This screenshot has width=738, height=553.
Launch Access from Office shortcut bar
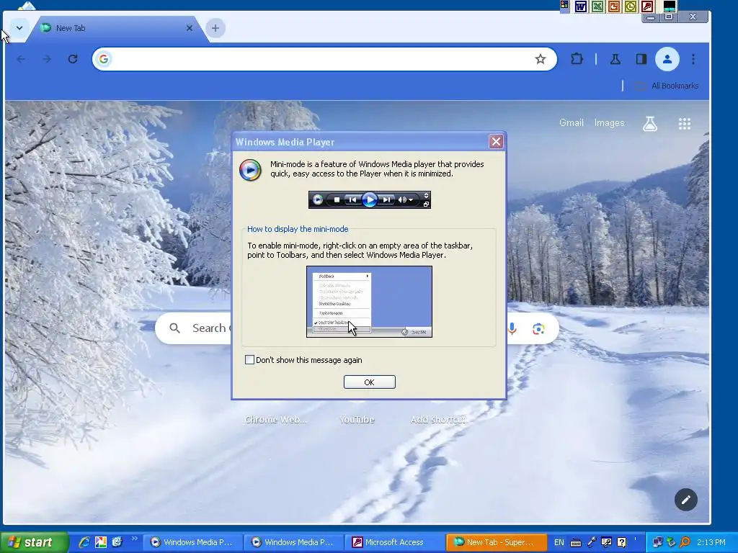(x=646, y=6)
